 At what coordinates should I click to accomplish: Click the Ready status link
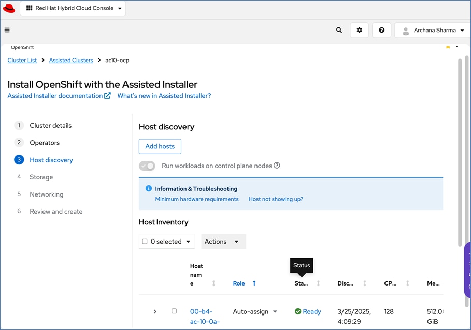[x=312, y=312]
